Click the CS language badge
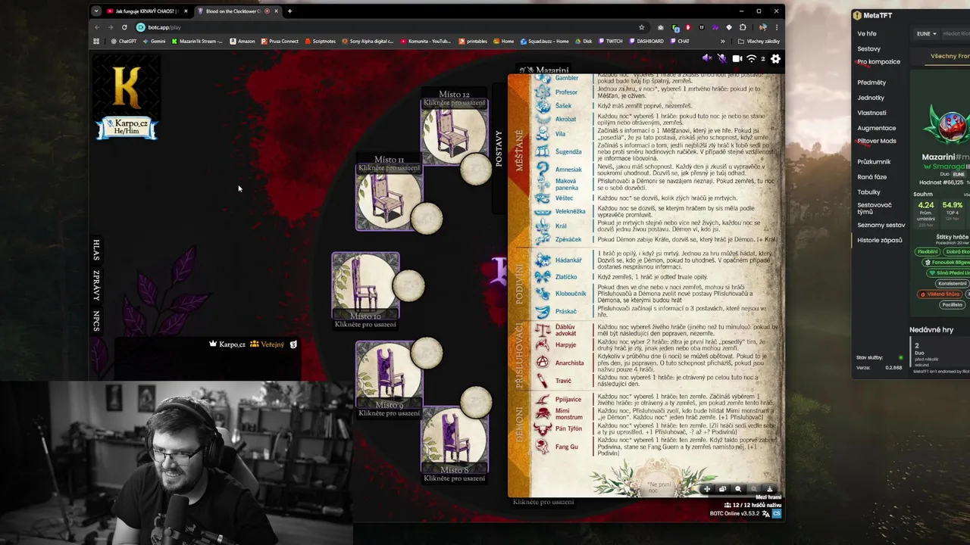The image size is (970, 545). pos(777,513)
